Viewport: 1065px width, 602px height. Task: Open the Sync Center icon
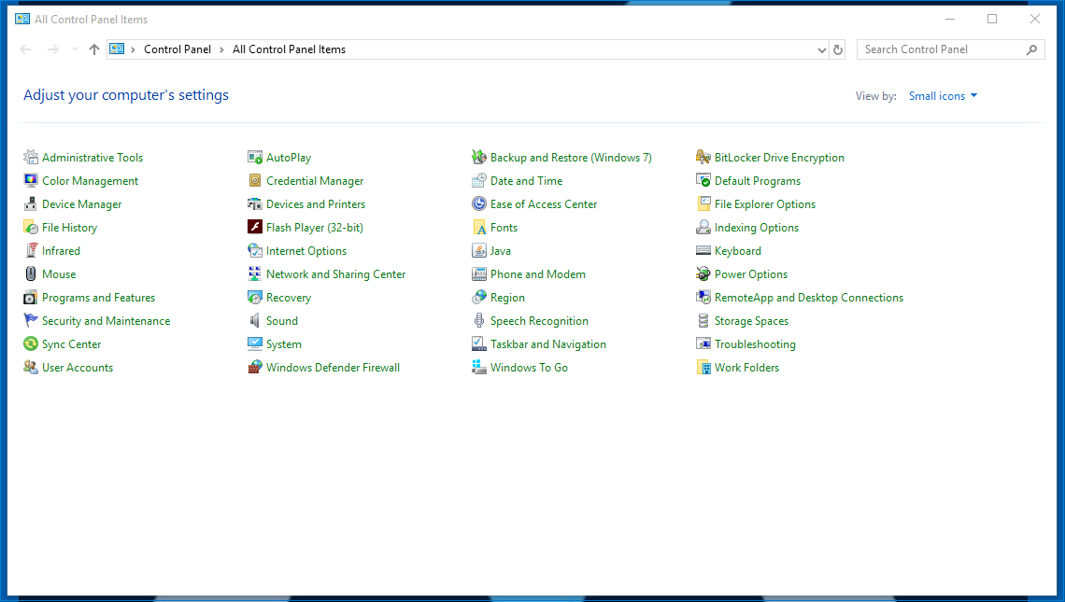[31, 344]
